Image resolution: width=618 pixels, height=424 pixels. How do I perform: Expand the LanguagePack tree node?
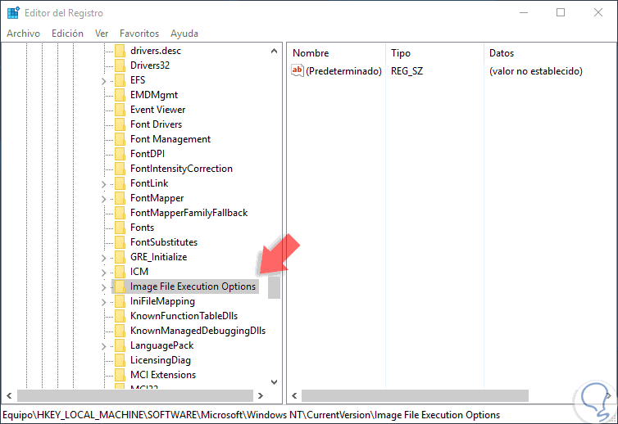coord(103,345)
